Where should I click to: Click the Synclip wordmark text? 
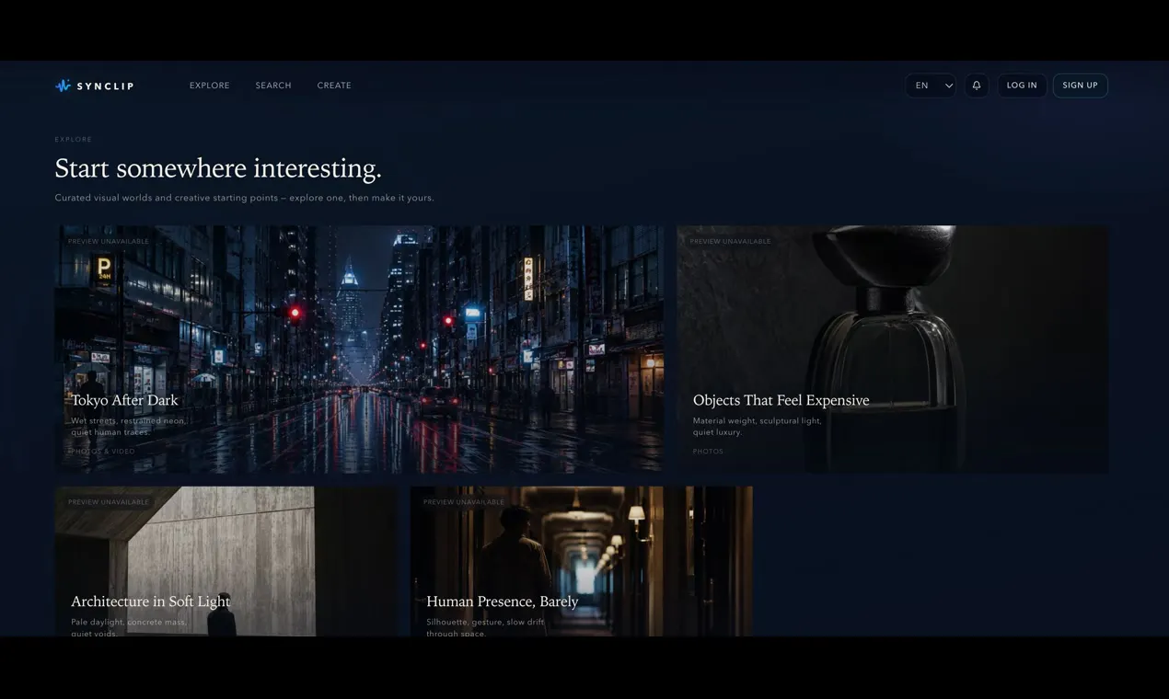tap(105, 86)
